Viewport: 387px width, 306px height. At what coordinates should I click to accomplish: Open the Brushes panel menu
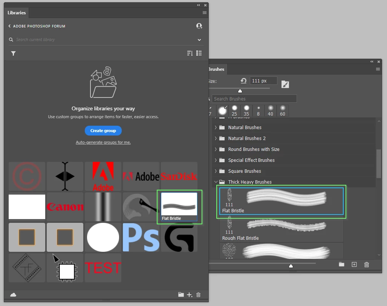point(378,69)
